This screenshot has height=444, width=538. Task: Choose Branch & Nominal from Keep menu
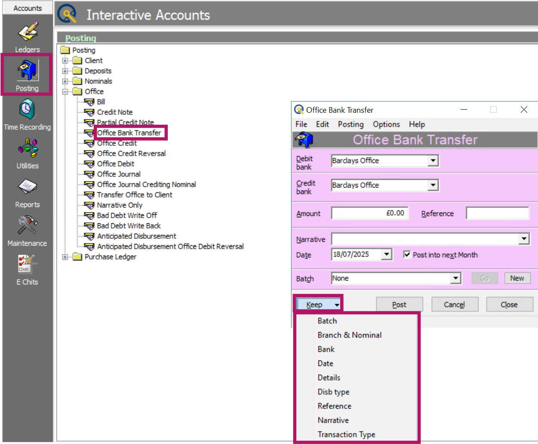click(350, 335)
